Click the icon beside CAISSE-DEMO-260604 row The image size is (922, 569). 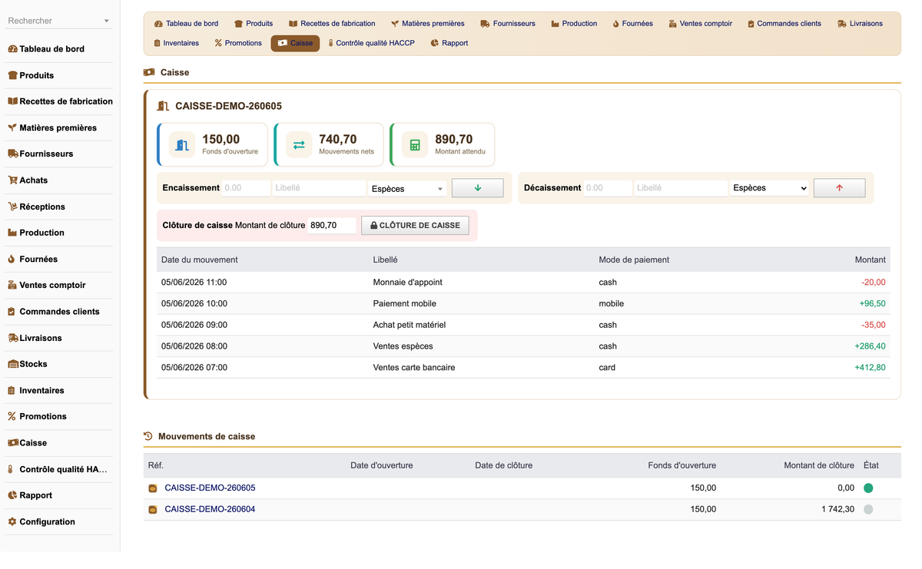click(153, 510)
